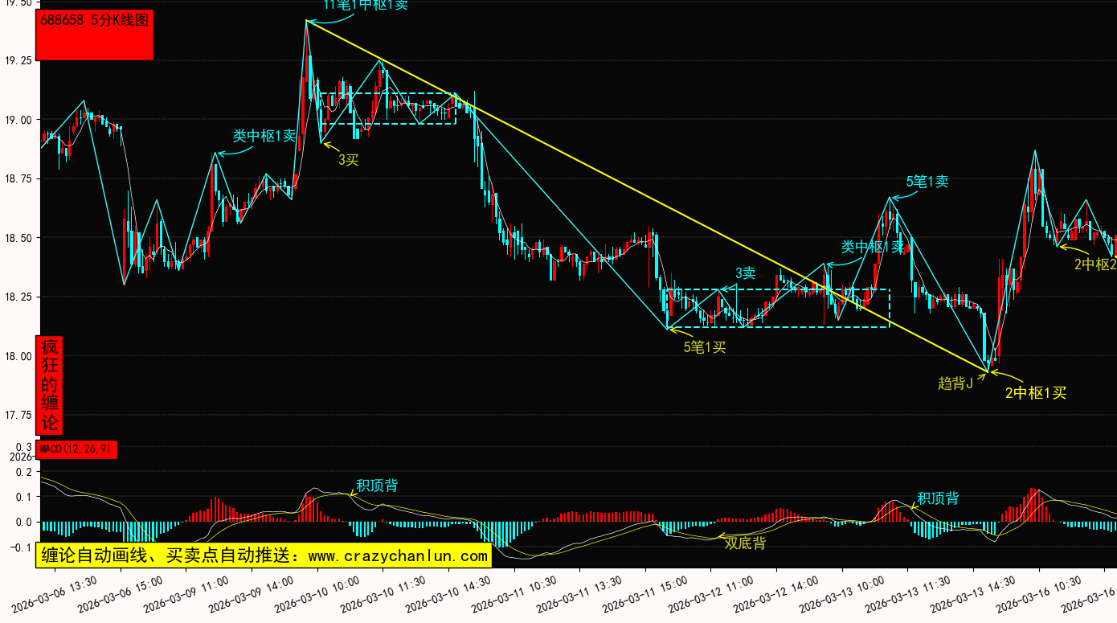
Task: Click the 疯狂的缠论 vertical red label
Action: (50, 384)
